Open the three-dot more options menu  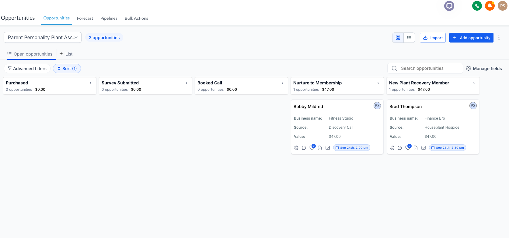(x=499, y=38)
